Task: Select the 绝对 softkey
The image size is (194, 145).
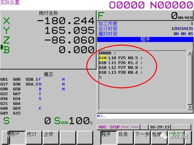Action: pyautogui.click(x=17, y=137)
